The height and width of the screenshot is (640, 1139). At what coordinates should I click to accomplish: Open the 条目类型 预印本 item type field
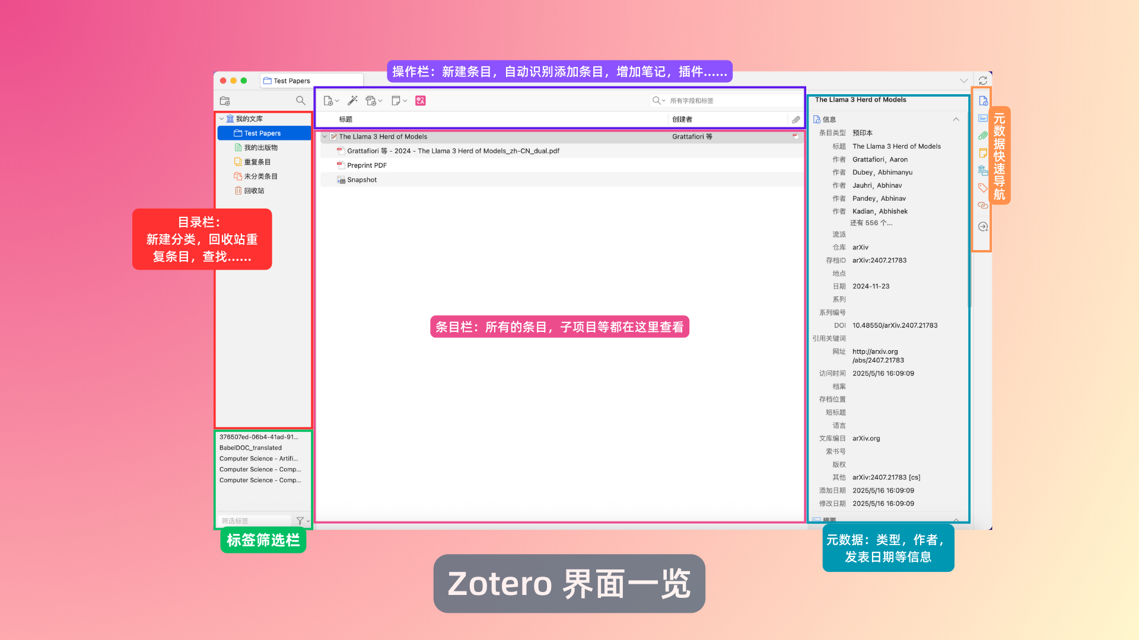point(863,133)
